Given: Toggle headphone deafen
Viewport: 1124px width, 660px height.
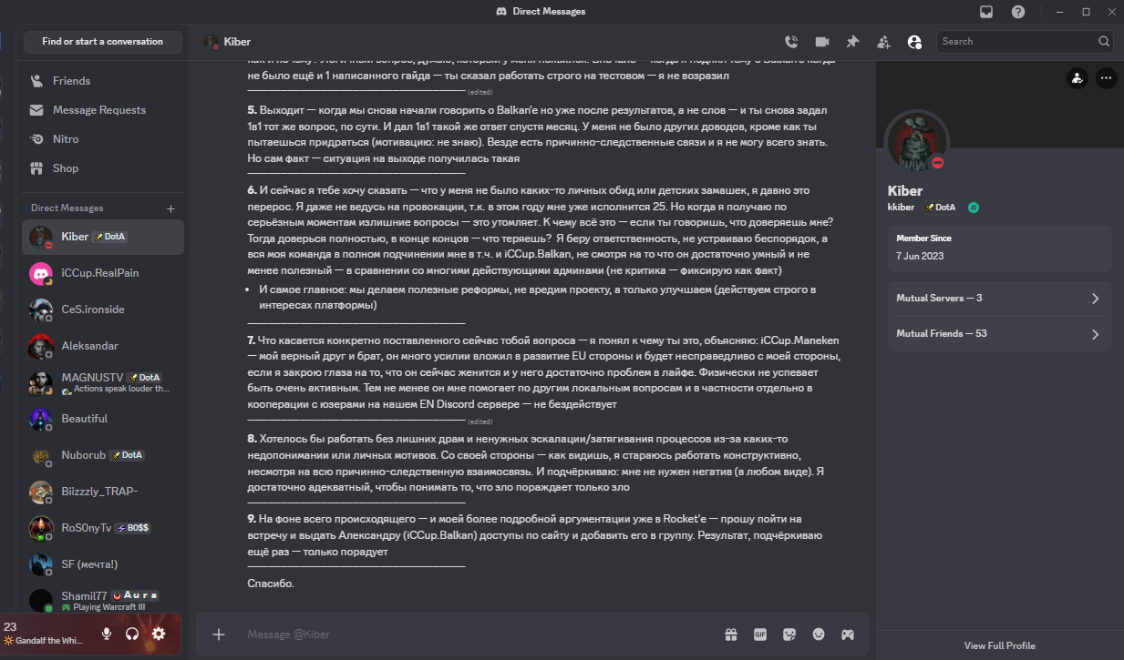Looking at the screenshot, I should click(132, 634).
